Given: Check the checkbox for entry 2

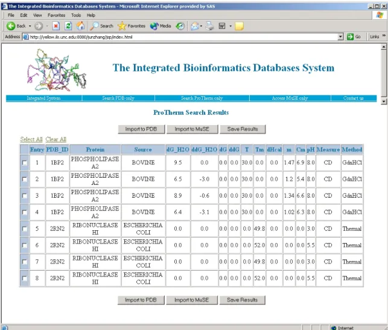Looking at the screenshot, I should (x=25, y=180).
